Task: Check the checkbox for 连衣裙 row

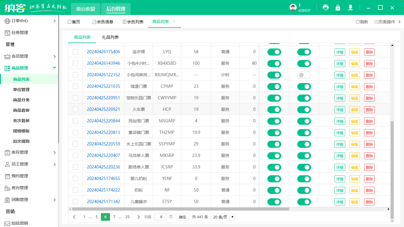Action: [x=75, y=52]
